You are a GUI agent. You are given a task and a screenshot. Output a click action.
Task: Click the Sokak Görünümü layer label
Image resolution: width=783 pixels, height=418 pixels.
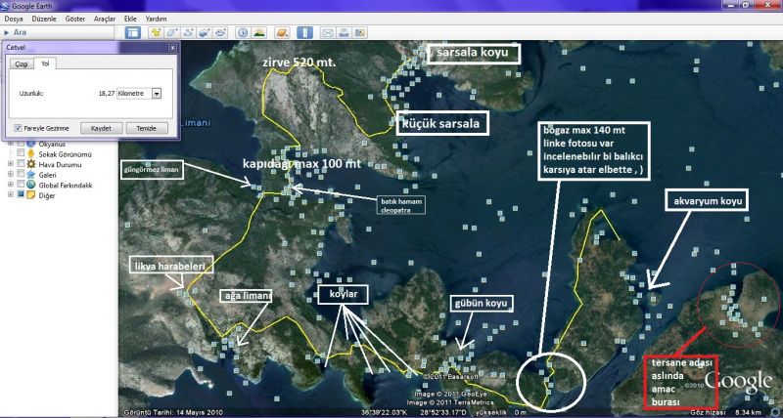click(x=65, y=154)
